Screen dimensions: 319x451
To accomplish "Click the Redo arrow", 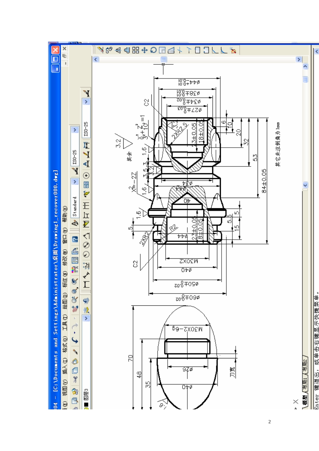I will click(x=75, y=326).
